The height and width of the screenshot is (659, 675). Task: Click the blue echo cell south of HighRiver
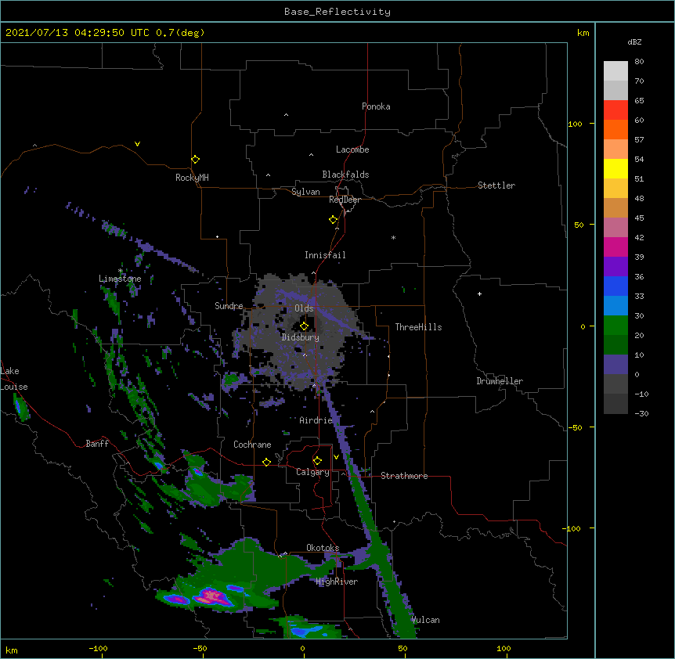click(x=305, y=632)
